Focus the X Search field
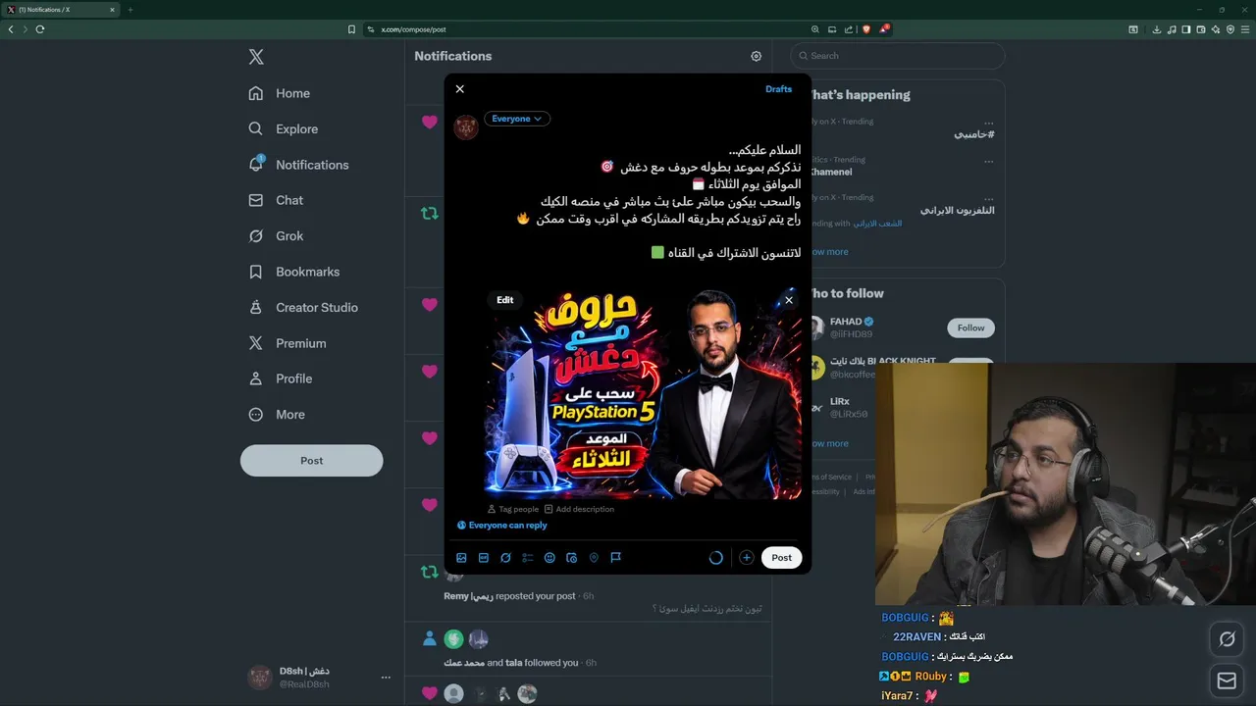Viewport: 1256px width, 706px height. coord(897,56)
